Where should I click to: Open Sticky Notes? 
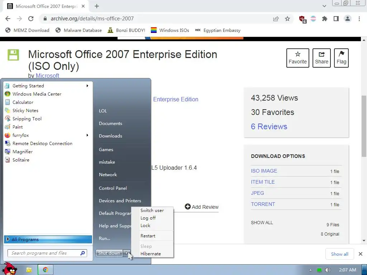click(47, 110)
